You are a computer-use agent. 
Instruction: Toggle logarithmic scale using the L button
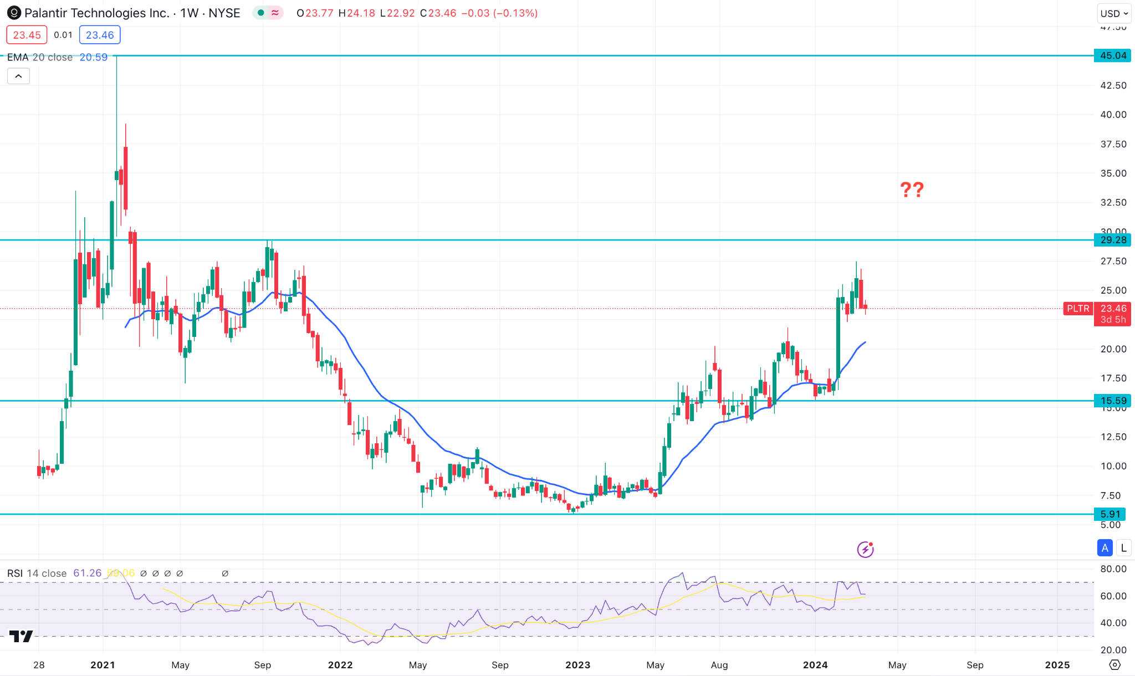click(x=1124, y=547)
